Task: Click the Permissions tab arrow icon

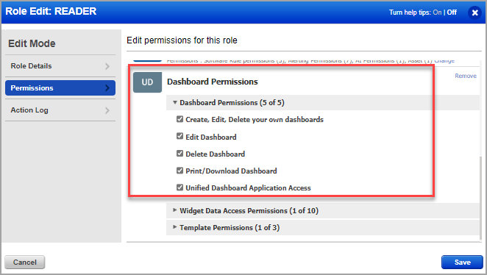Action: coord(107,88)
